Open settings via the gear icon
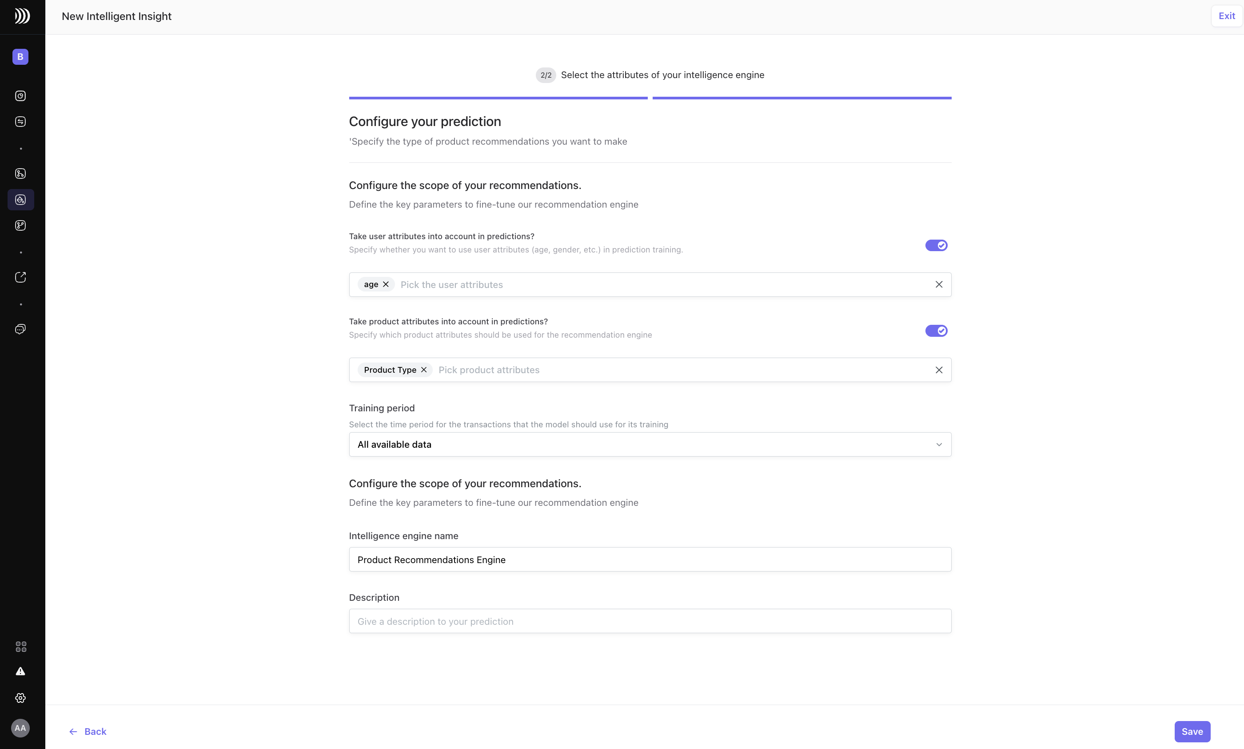The image size is (1244, 749). (20, 698)
